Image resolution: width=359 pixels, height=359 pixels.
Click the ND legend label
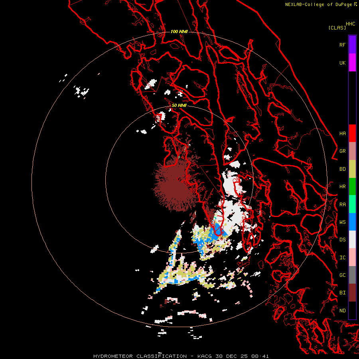[x=343, y=310]
